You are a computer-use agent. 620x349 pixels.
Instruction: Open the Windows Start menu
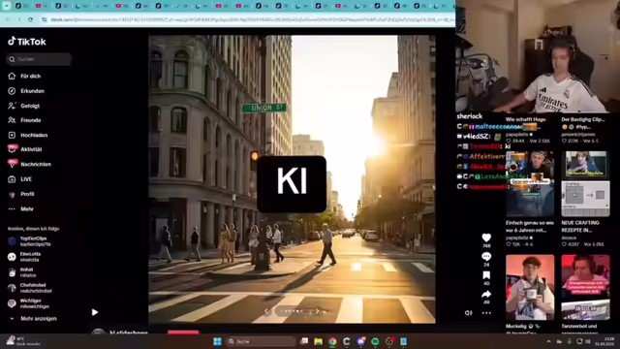pos(217,341)
